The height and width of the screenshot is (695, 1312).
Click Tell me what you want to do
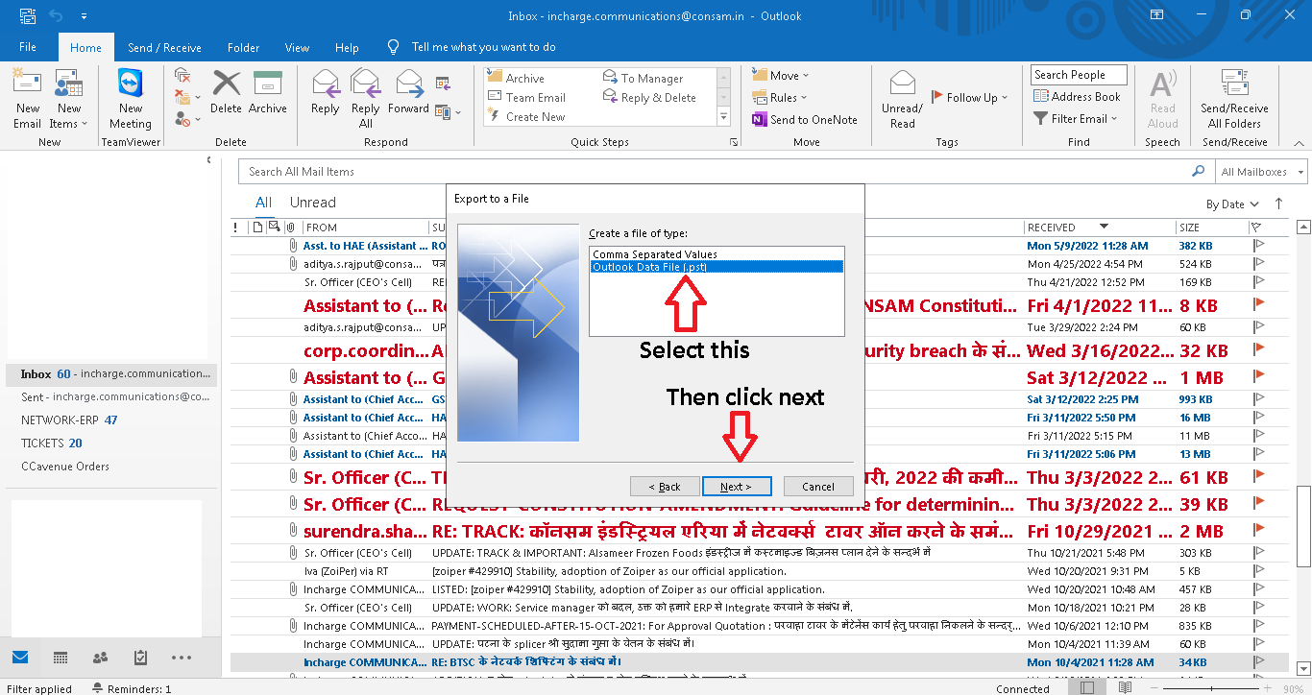(483, 47)
